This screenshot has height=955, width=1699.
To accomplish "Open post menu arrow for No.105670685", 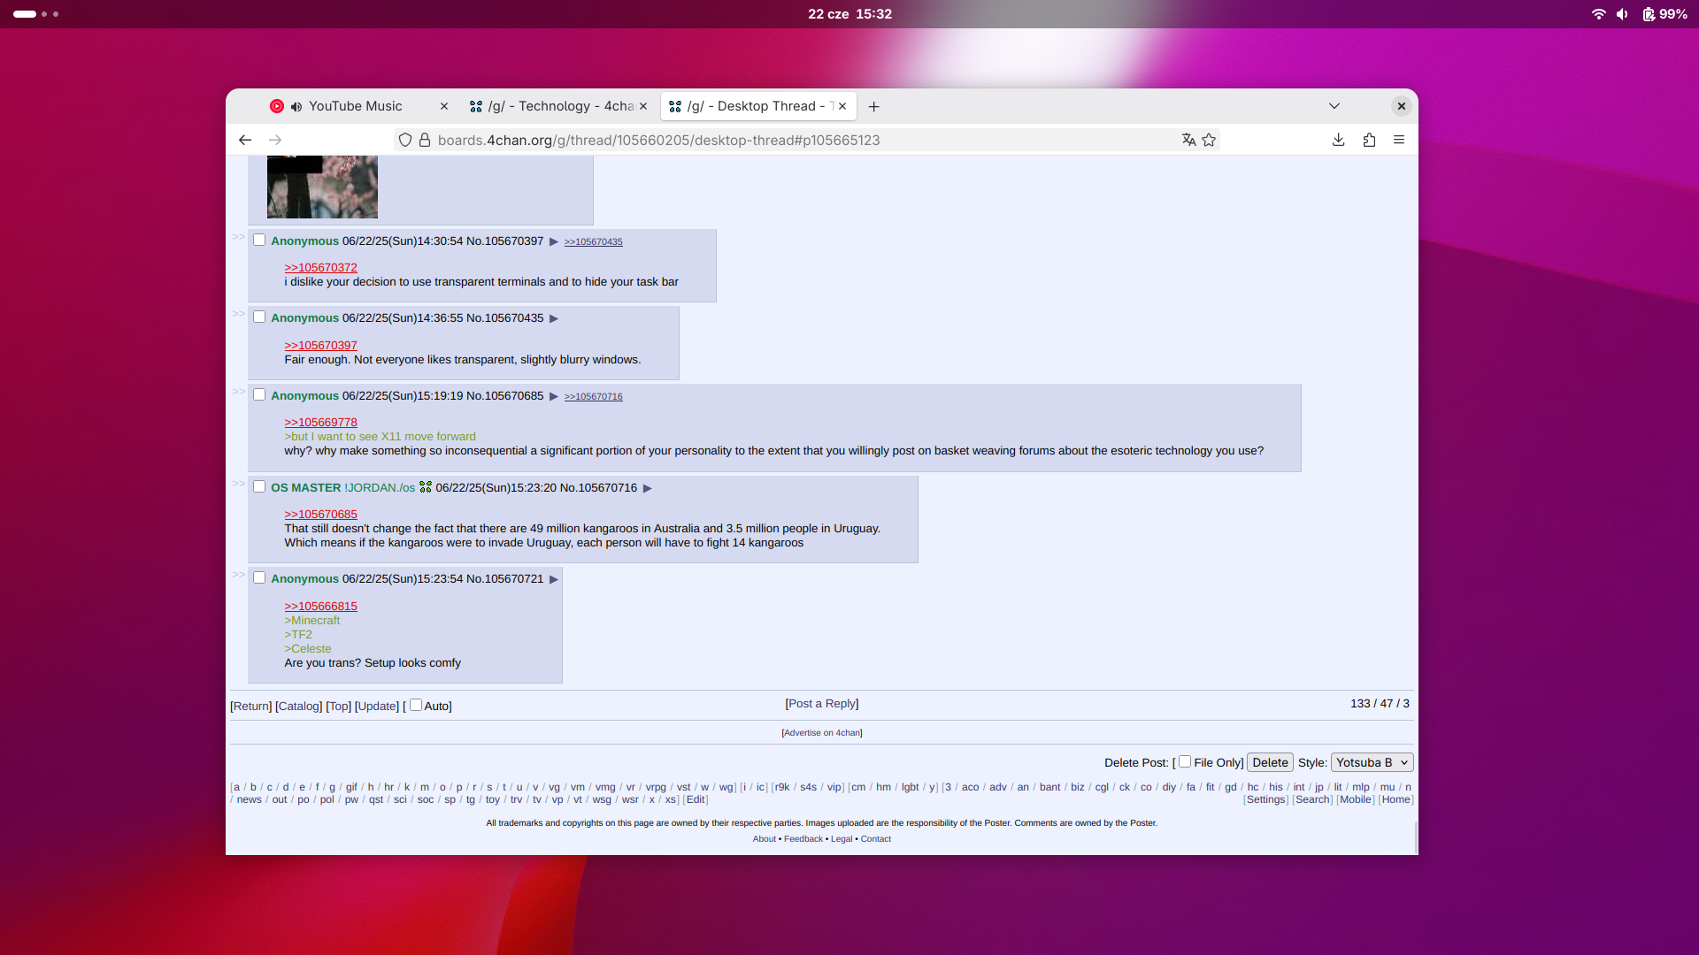I will tap(554, 396).
